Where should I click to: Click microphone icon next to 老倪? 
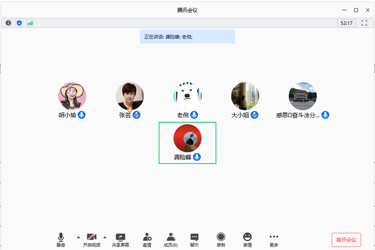point(194,115)
